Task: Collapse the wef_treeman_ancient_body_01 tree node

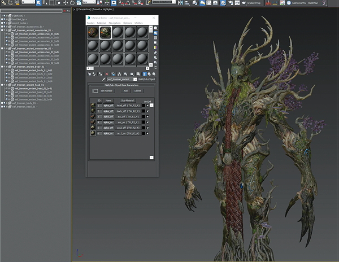Action: (2, 67)
